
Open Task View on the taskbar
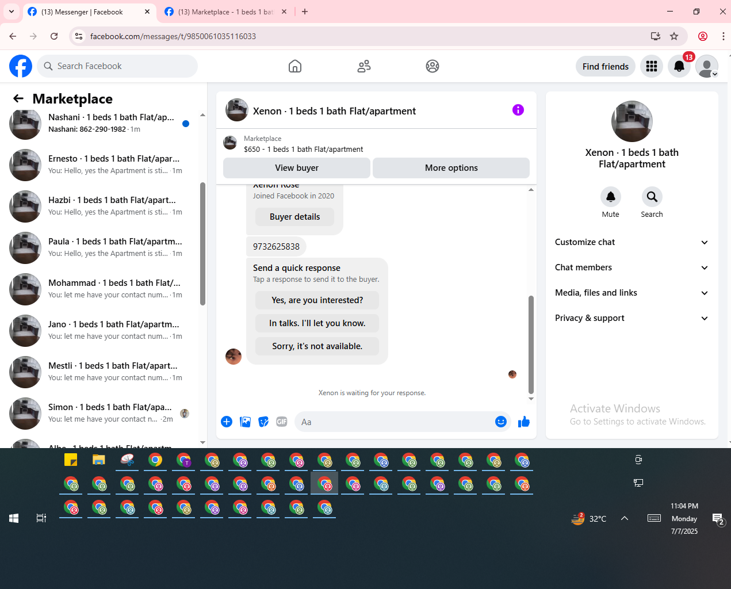pos(41,518)
